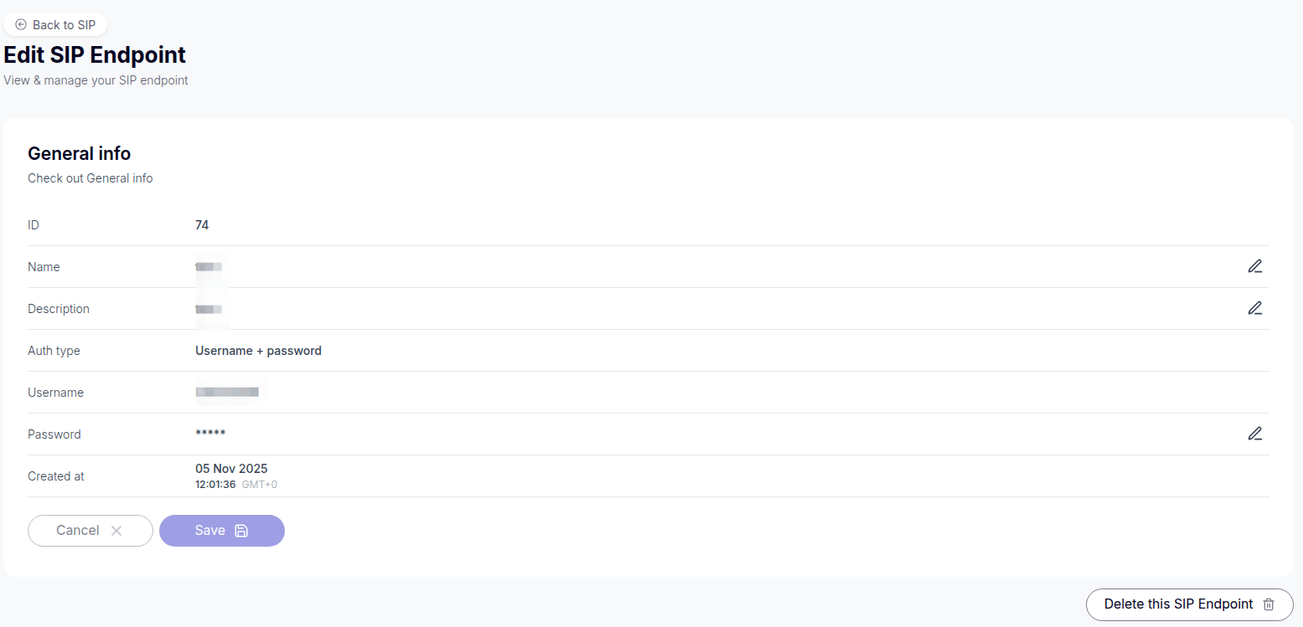Click the X icon on Cancel button
This screenshot has height=627, width=1303.
coord(116,531)
